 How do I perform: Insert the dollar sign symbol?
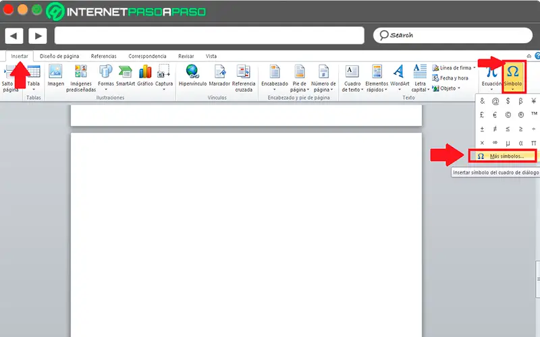(x=508, y=101)
